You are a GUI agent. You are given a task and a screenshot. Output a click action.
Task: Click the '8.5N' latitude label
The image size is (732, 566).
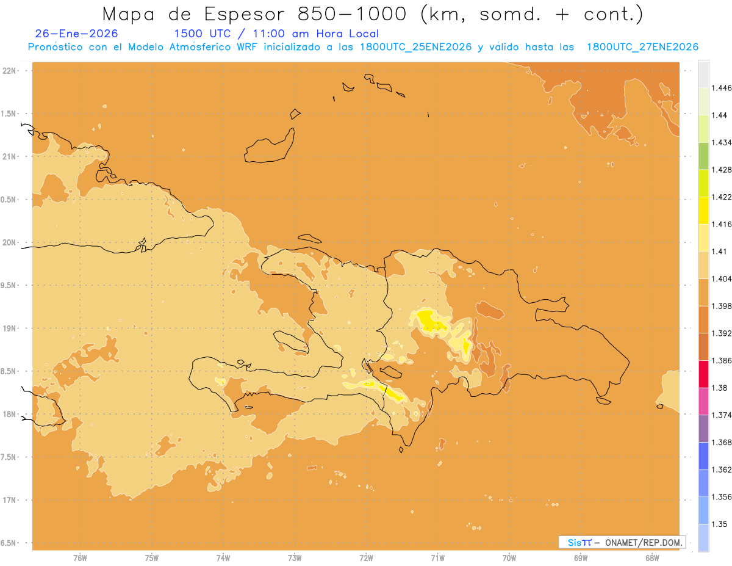point(9,371)
